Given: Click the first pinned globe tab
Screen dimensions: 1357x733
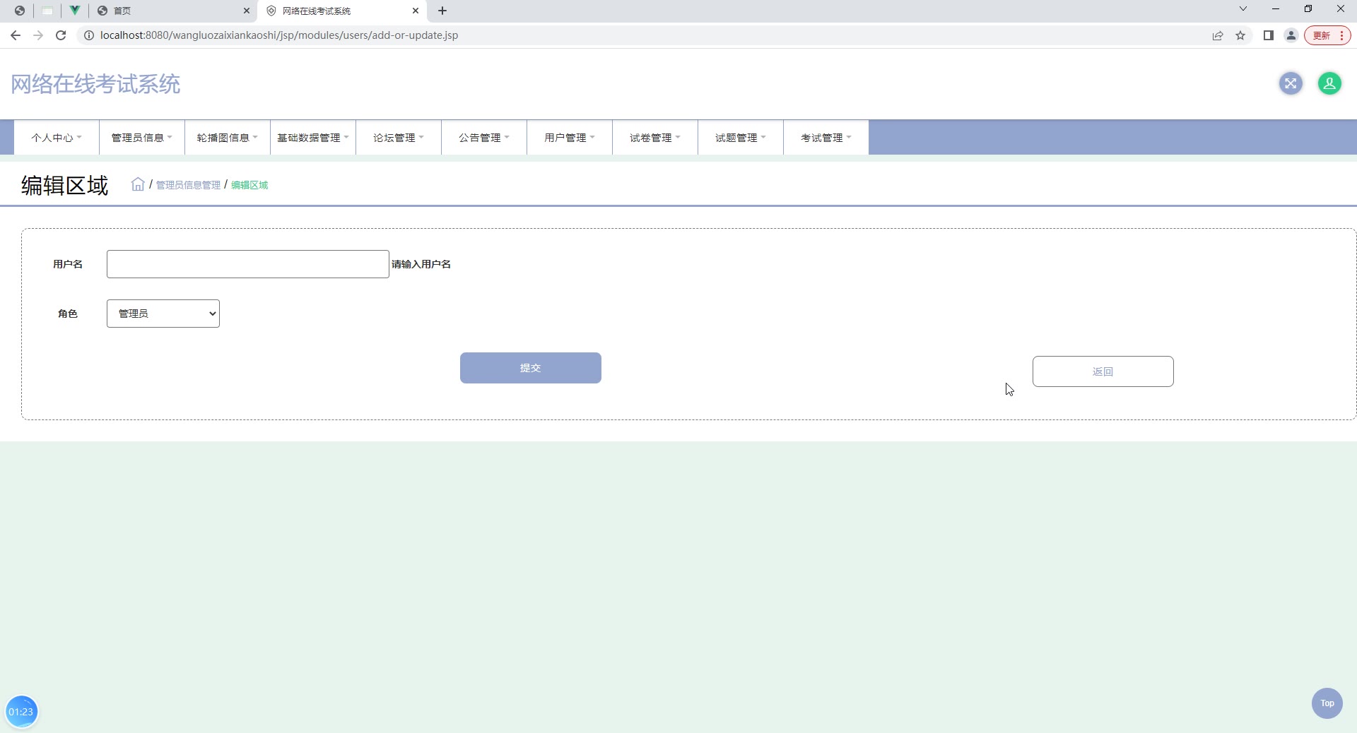Looking at the screenshot, I should pos(20,11).
